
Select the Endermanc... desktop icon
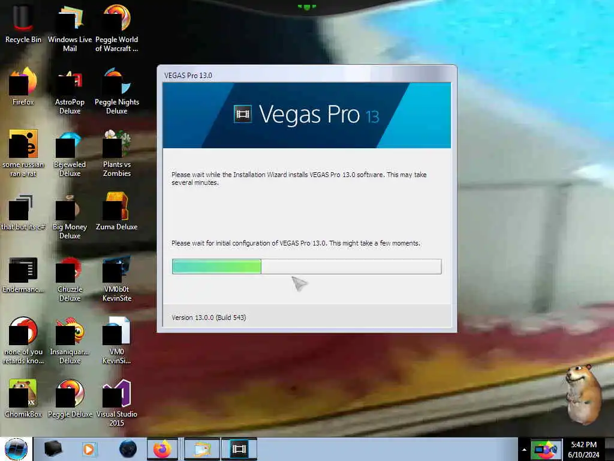(x=23, y=274)
